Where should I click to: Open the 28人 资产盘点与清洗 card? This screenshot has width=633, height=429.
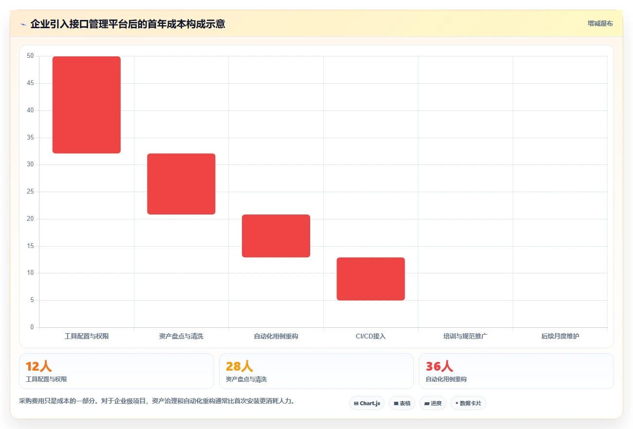(x=316, y=371)
